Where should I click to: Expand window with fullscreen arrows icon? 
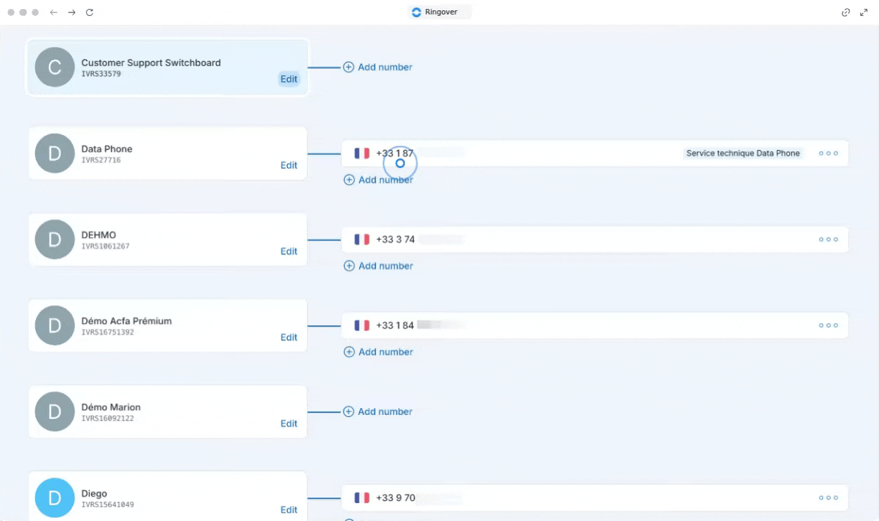coord(864,12)
